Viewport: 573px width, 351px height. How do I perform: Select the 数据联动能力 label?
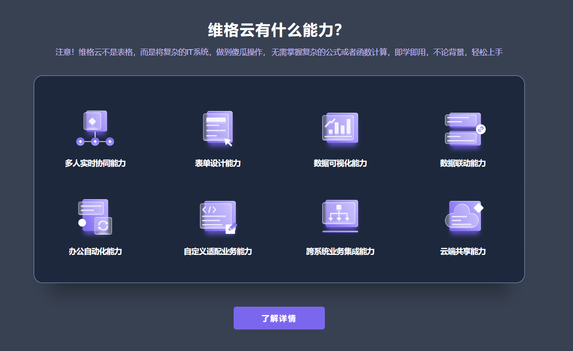(463, 163)
